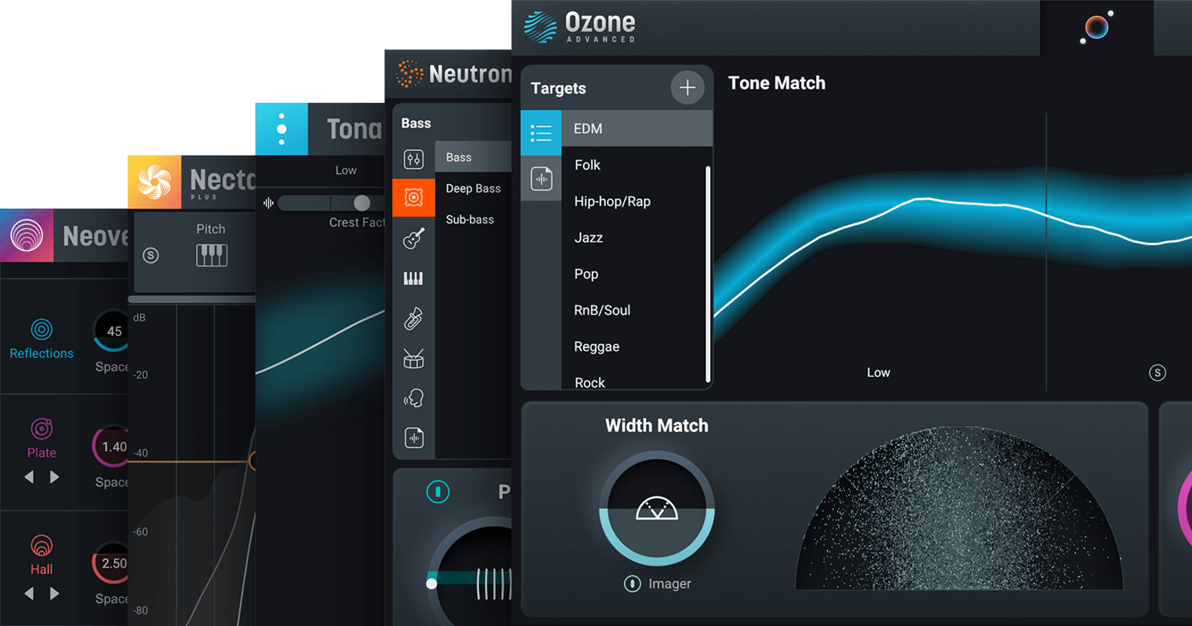Click the Low band label in Tone Match
The height and width of the screenshot is (626, 1192).
pyautogui.click(x=878, y=372)
